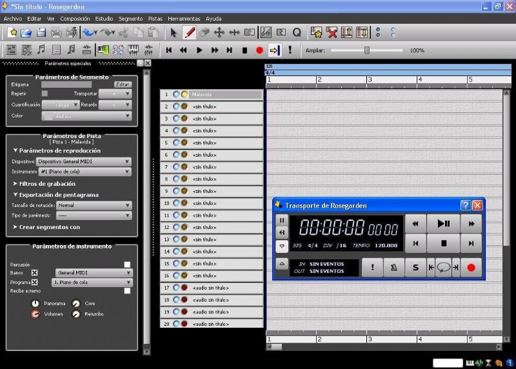516x369 pixels.
Task: Open the Instrumento Piano de cola dropdown
Action: [85, 172]
